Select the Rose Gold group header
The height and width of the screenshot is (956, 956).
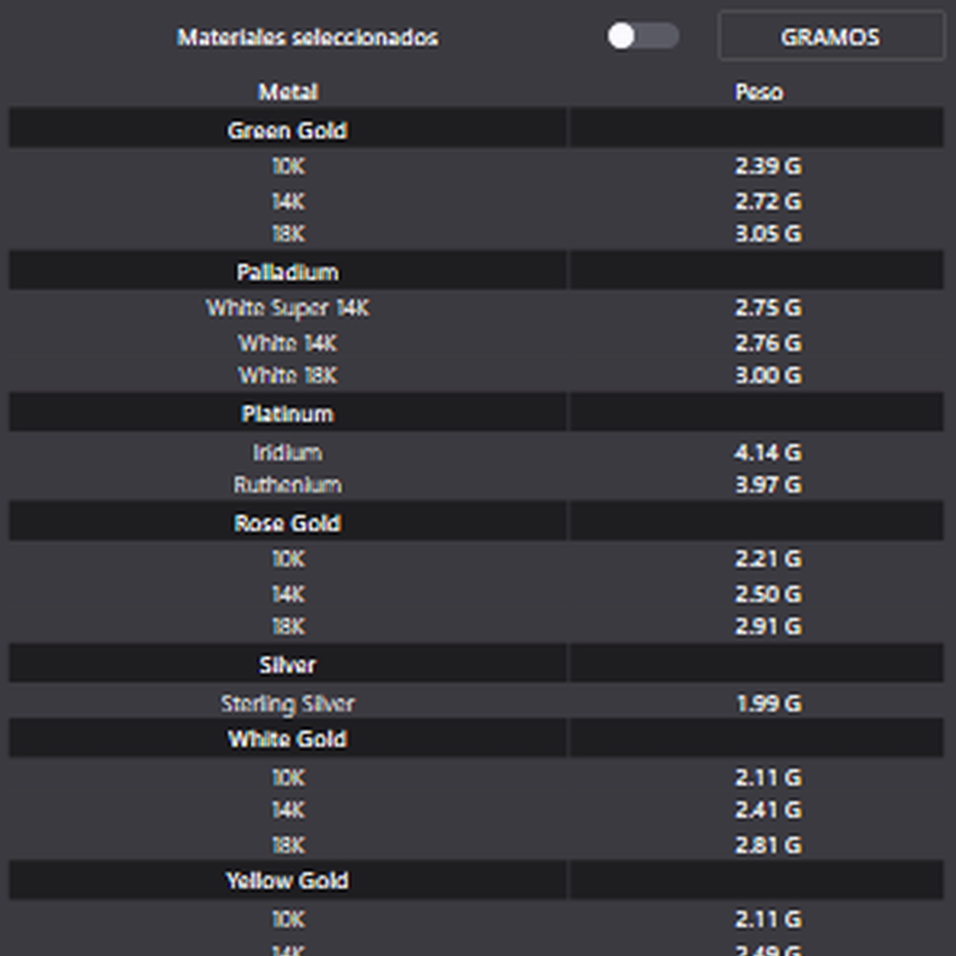coord(476,520)
